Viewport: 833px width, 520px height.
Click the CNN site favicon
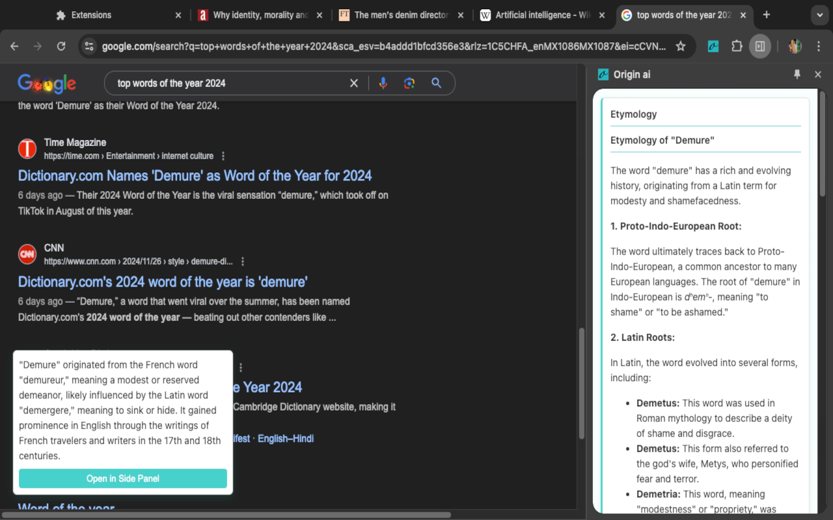[27, 254]
